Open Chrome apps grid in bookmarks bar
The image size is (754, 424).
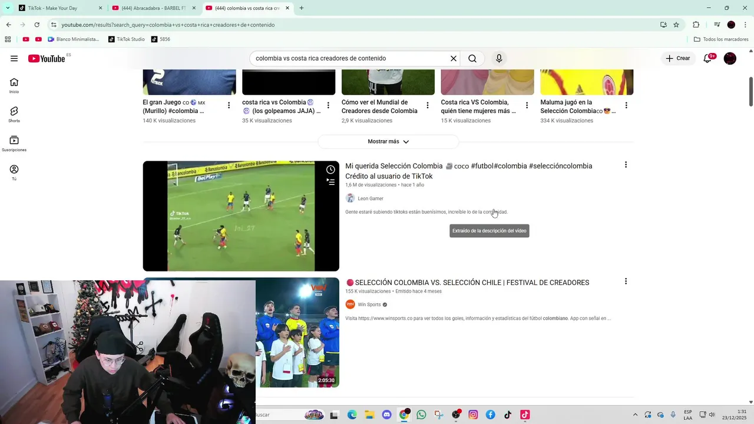(8, 39)
